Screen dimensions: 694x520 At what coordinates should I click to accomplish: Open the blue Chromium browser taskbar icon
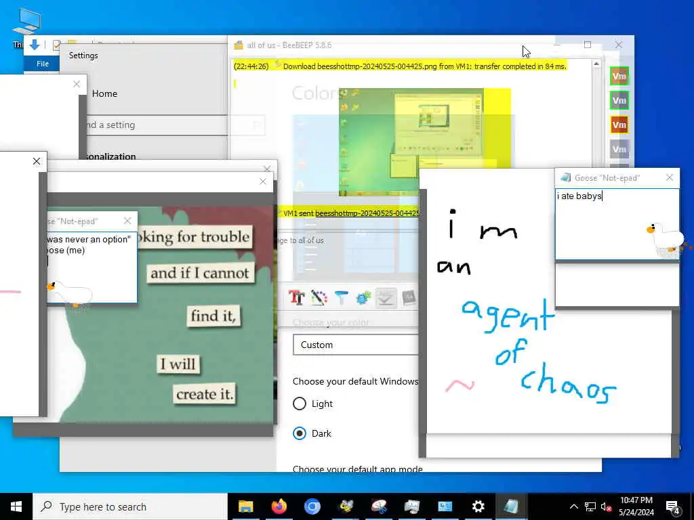click(312, 506)
